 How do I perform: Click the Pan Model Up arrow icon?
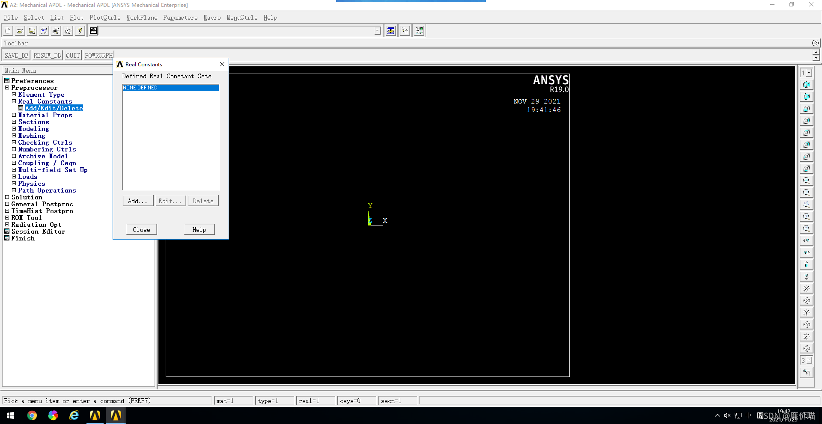tap(807, 264)
